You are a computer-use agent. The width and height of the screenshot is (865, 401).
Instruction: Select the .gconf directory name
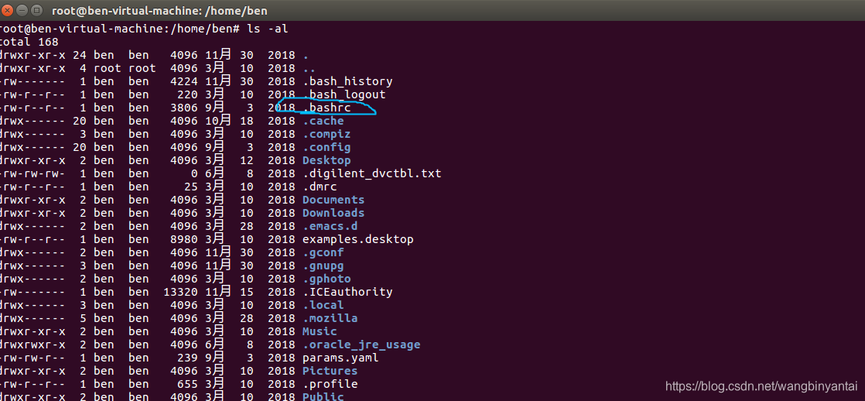tap(323, 253)
